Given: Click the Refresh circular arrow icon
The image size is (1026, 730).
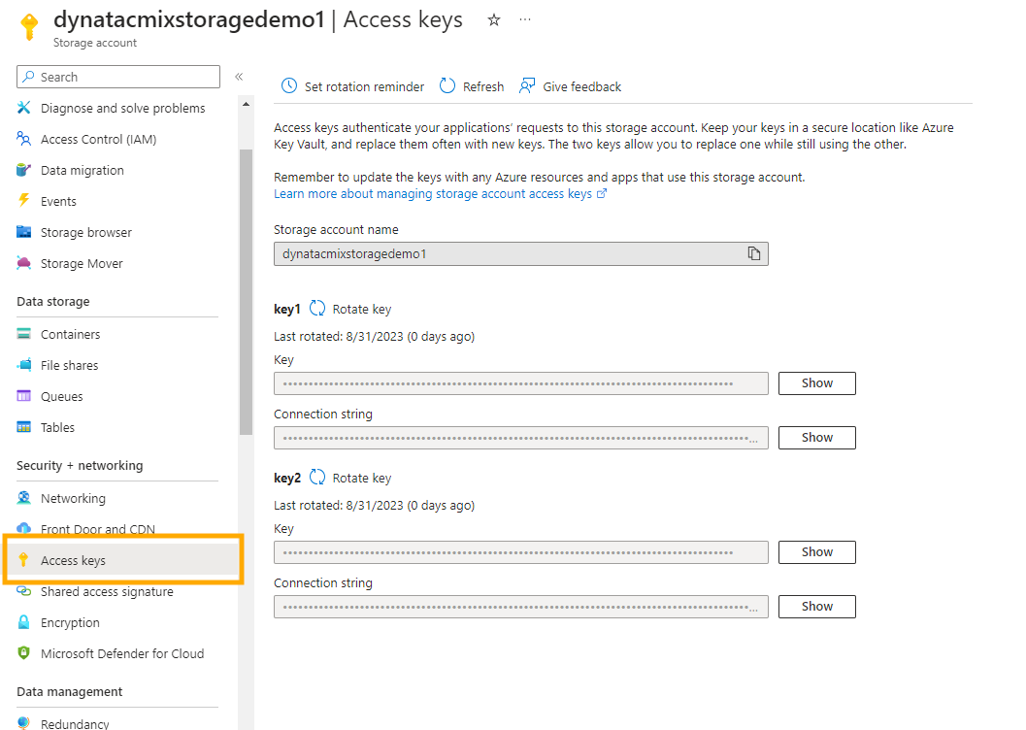Looking at the screenshot, I should [x=447, y=85].
